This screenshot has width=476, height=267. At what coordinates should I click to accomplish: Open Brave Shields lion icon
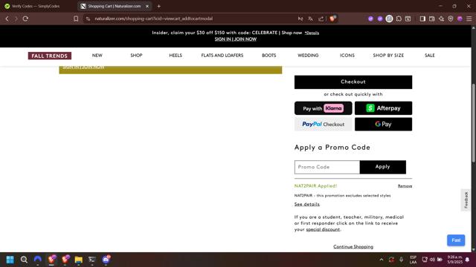pyautogui.click(x=332, y=19)
